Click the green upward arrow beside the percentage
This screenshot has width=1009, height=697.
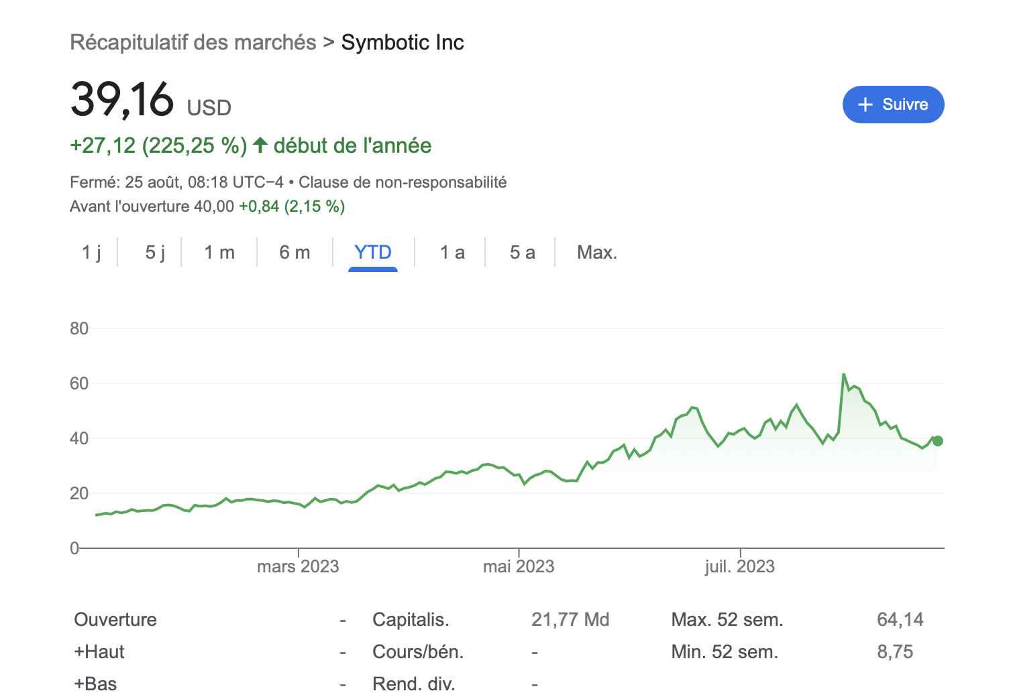(x=260, y=145)
